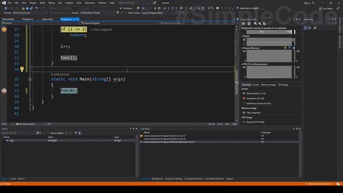This screenshot has width=343, height=193.
Task: Click the thread filter funnel icon in debug location bar
Action: 118,13
